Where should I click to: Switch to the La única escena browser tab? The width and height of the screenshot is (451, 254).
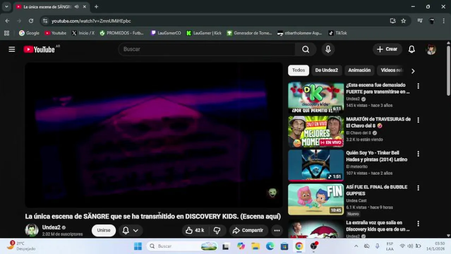click(47, 7)
